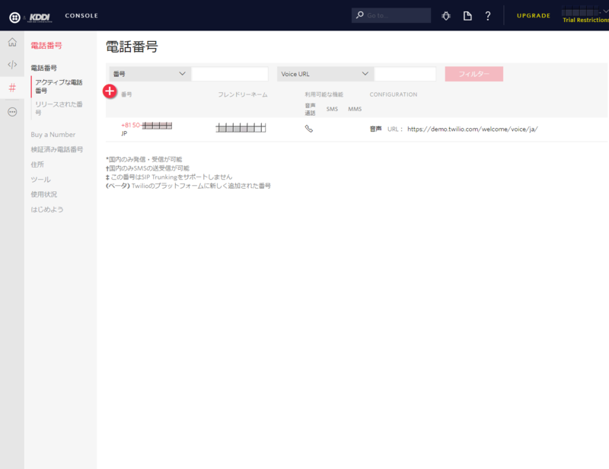The height and width of the screenshot is (469, 609).
Task: Open Trial Restrictions link
Action: click(x=585, y=20)
